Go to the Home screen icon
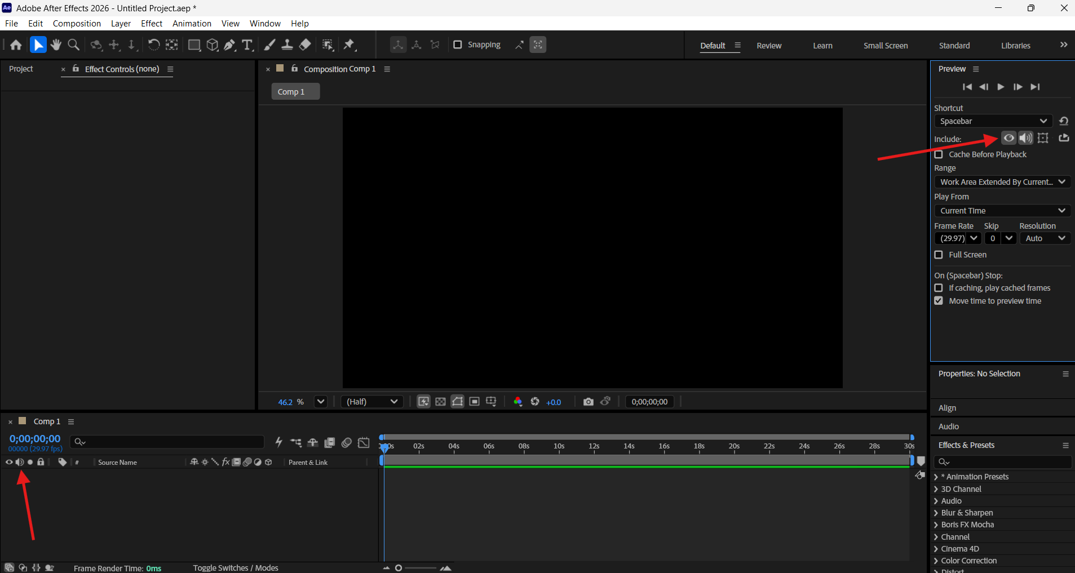This screenshot has width=1075, height=573. tap(16, 45)
